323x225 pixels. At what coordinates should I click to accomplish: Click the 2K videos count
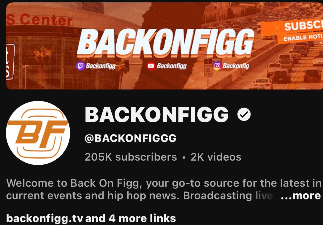tap(216, 157)
